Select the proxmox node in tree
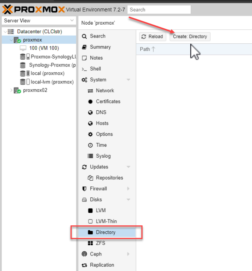 (x=39, y=40)
